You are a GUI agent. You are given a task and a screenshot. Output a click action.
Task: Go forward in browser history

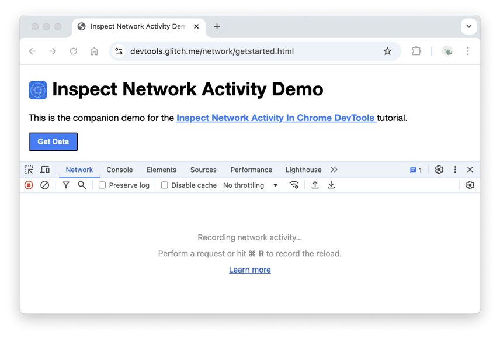pyautogui.click(x=53, y=51)
